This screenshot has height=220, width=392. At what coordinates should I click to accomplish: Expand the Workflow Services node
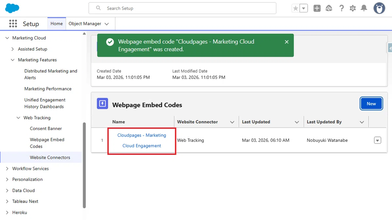[7, 169]
